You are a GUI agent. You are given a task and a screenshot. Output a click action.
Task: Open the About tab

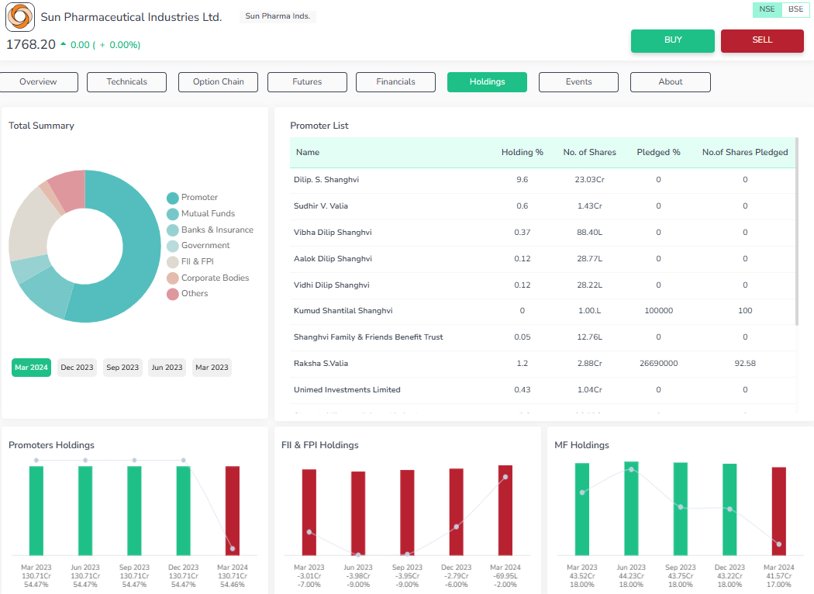[671, 82]
